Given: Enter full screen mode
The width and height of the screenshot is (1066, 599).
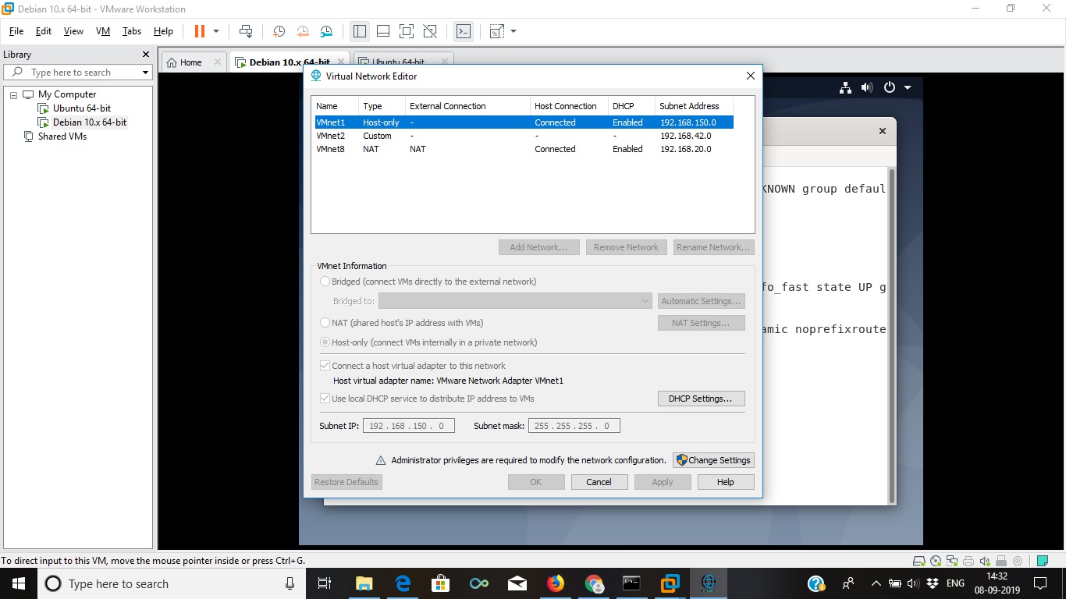Looking at the screenshot, I should click(407, 31).
